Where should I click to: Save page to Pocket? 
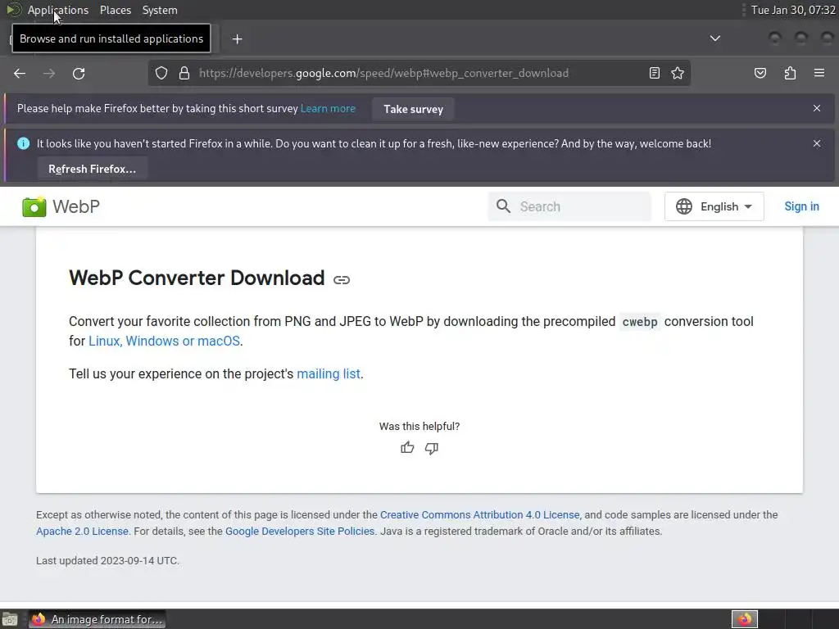point(760,73)
